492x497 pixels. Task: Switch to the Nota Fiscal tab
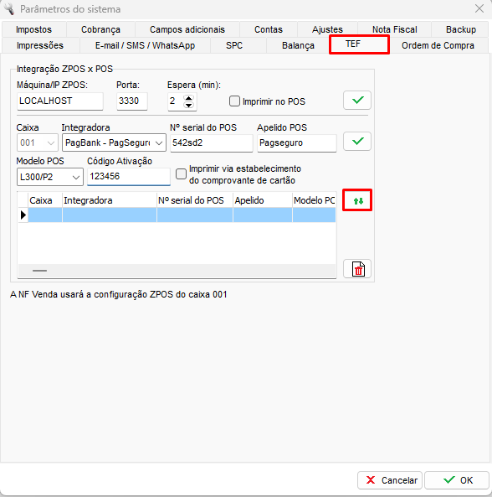coord(395,29)
